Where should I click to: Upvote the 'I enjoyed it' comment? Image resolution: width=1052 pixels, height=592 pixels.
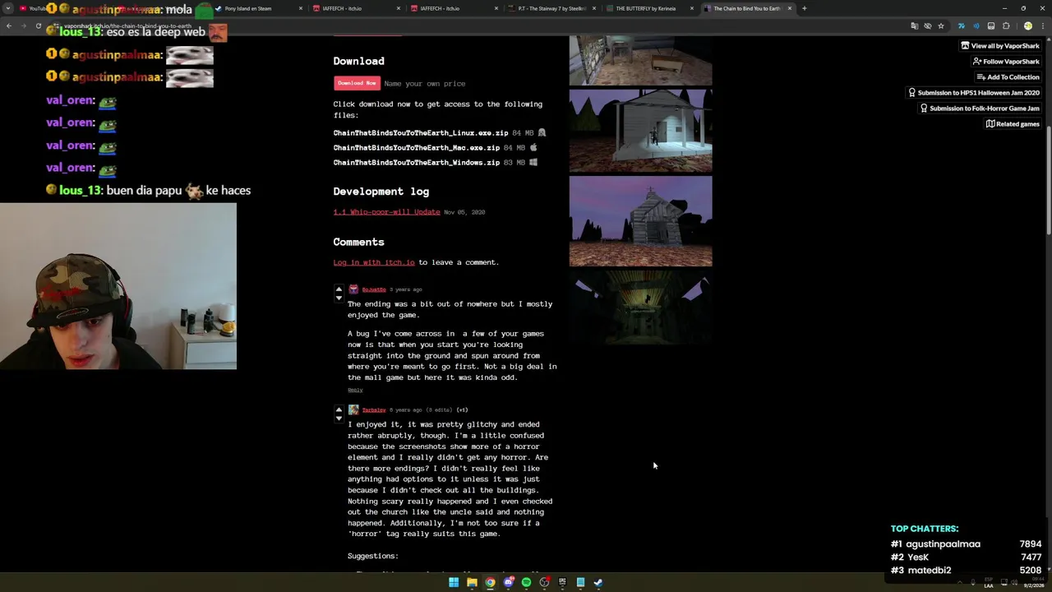coord(339,409)
